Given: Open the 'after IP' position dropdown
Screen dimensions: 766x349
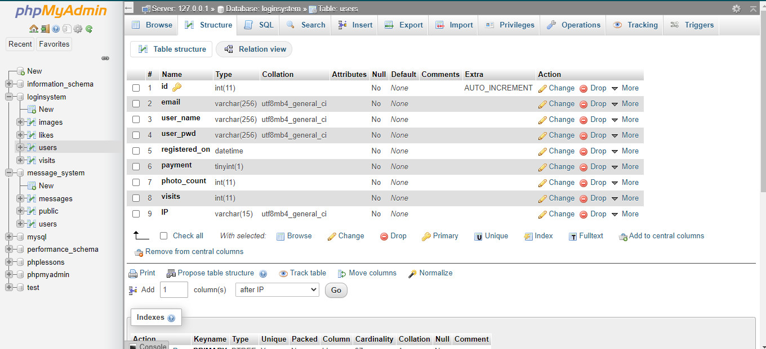Looking at the screenshot, I should coord(277,289).
